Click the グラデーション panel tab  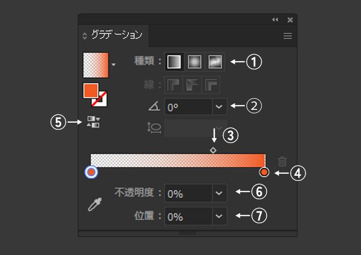tap(117, 35)
